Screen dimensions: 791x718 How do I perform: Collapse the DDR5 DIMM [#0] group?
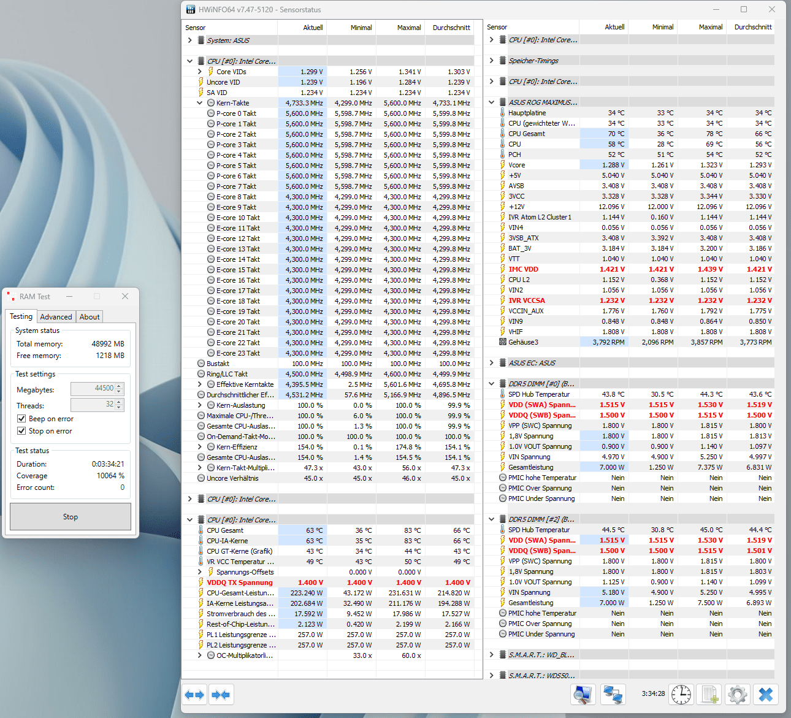click(491, 384)
